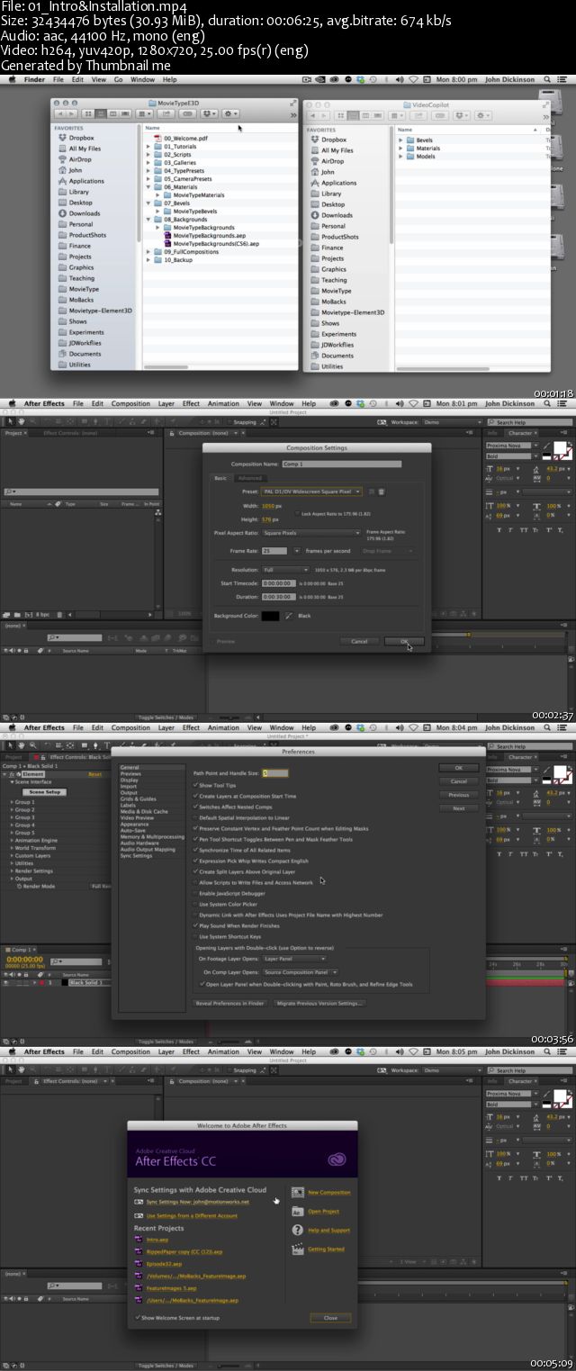Select the 00_Welcome.pdf file icon
The height and width of the screenshot is (1371, 576).
point(158,138)
